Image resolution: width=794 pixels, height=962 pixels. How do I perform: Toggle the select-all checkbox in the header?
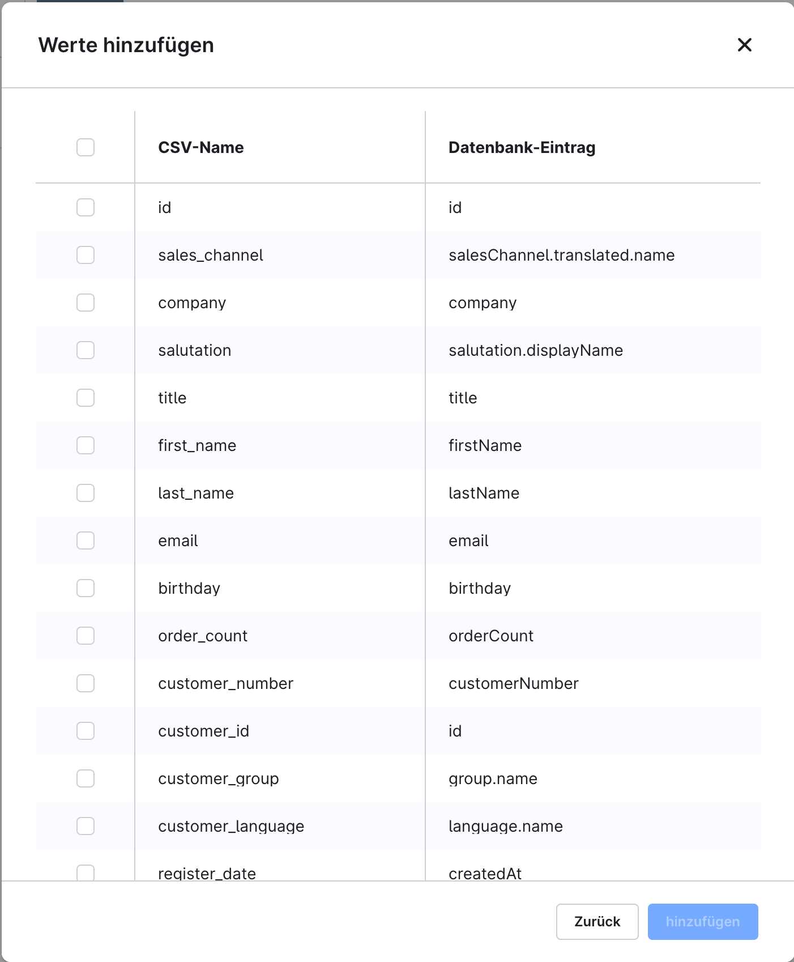pyautogui.click(x=85, y=148)
